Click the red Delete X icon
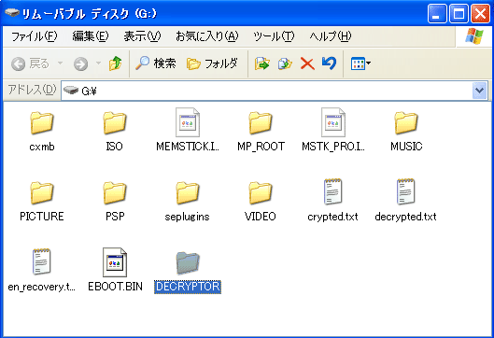Screen dimensions: 494x338 tap(307, 63)
